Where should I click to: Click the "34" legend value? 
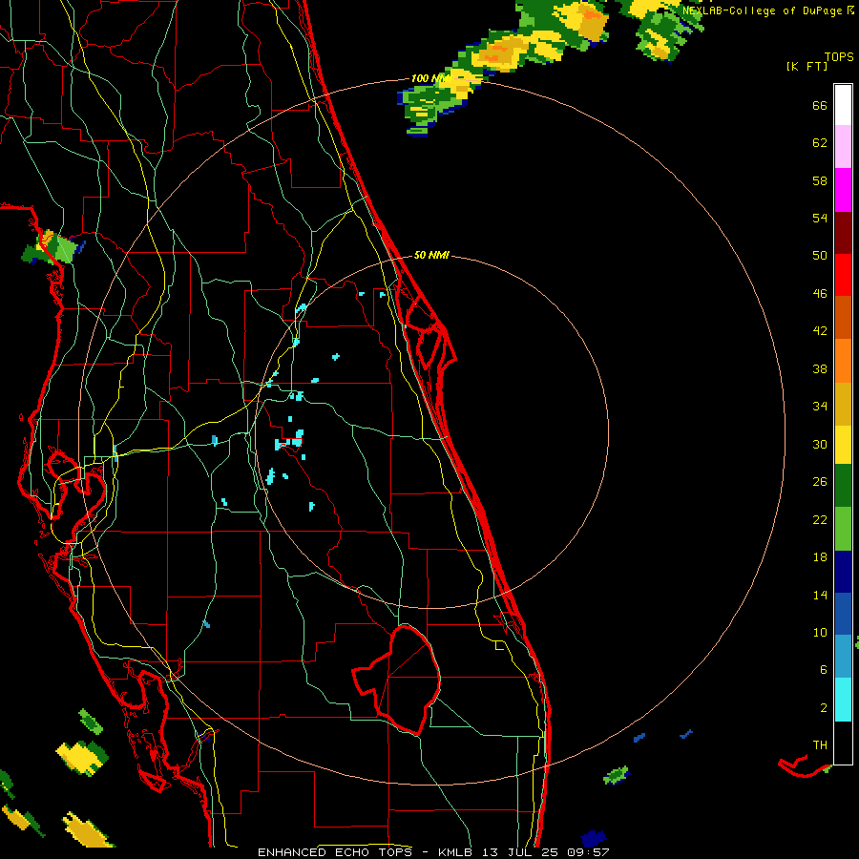coord(820,406)
